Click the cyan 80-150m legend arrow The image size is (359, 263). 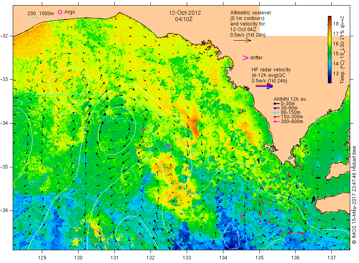point(276,112)
